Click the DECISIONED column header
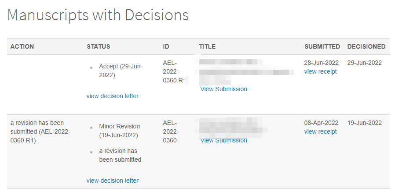 [366, 47]
